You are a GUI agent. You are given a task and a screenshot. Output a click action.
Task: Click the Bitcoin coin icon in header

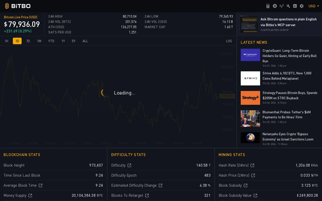(x=275, y=6)
